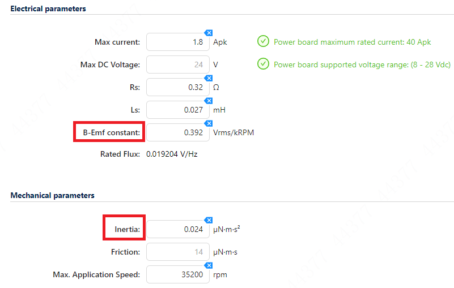Viewport: 454px width, 288px height.
Task: Click the Electrical parameters section heading
Action: [48, 8]
